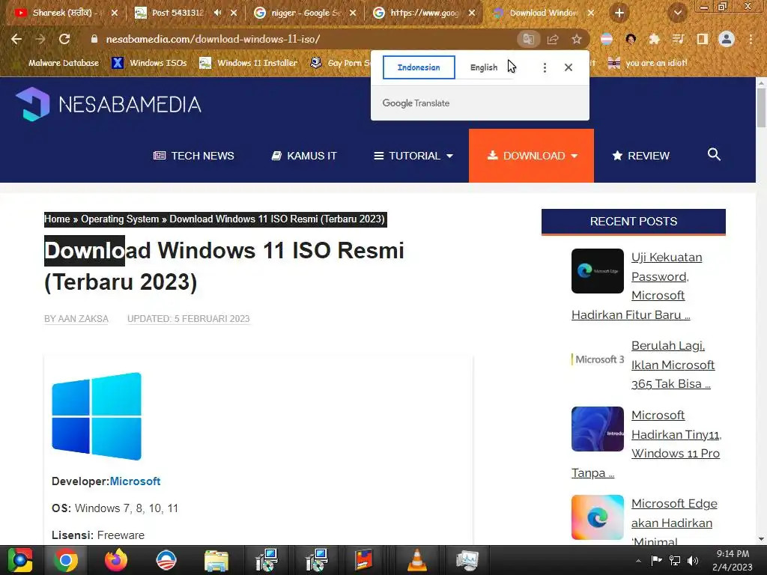
Task: Close the Shareek YouTube tab
Action: point(115,13)
